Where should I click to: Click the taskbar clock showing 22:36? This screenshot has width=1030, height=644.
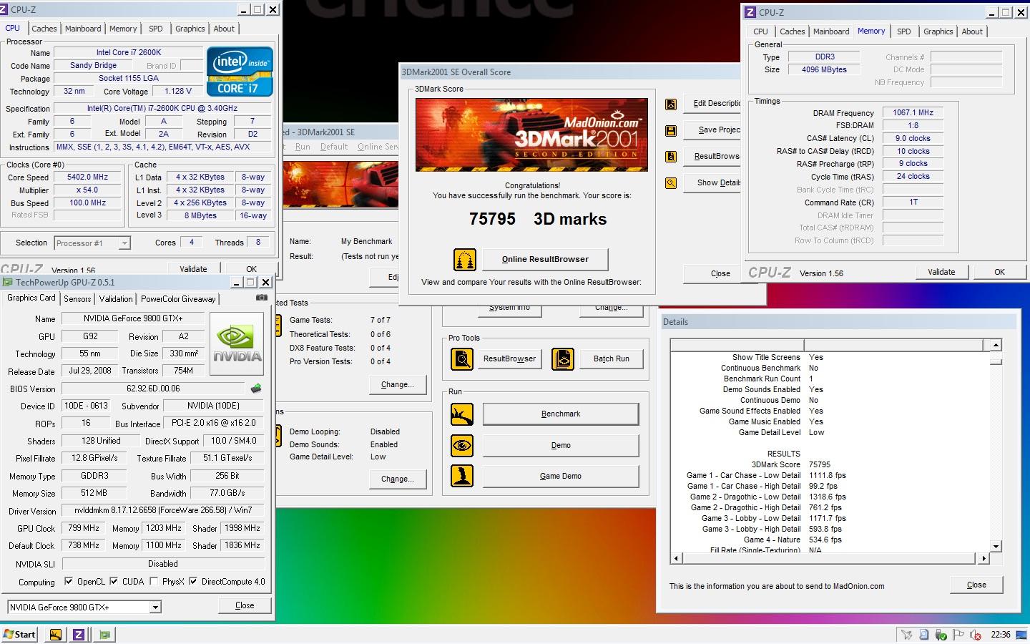click(x=1000, y=635)
